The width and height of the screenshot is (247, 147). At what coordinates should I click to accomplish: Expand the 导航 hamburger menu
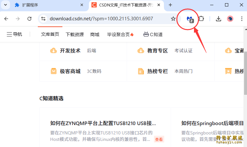[x=14, y=34]
